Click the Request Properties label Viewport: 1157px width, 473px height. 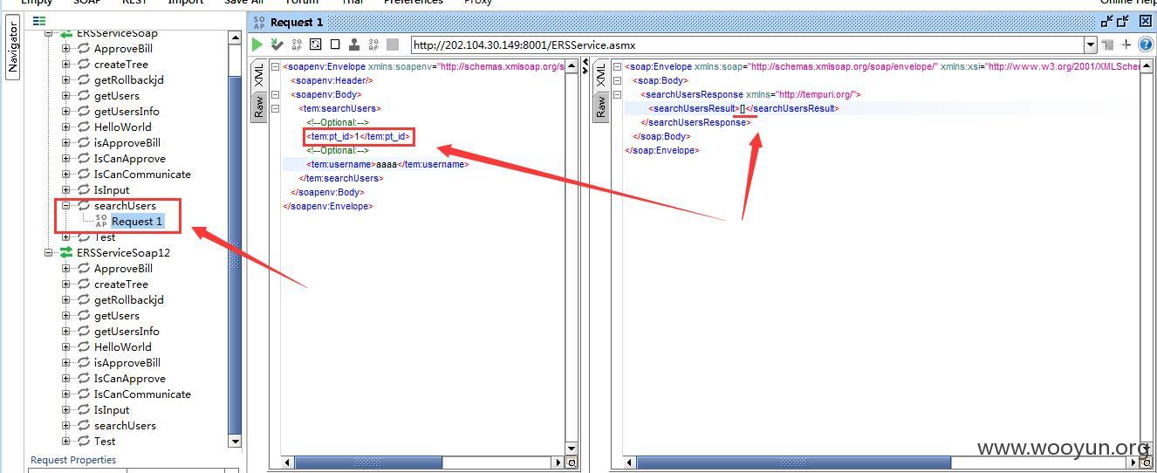(73, 460)
